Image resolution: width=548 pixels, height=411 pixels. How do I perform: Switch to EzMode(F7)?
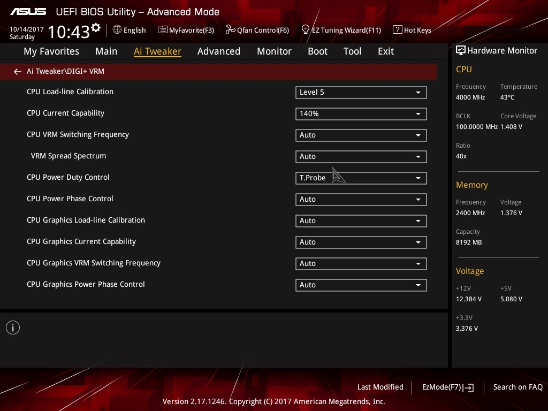pos(447,387)
